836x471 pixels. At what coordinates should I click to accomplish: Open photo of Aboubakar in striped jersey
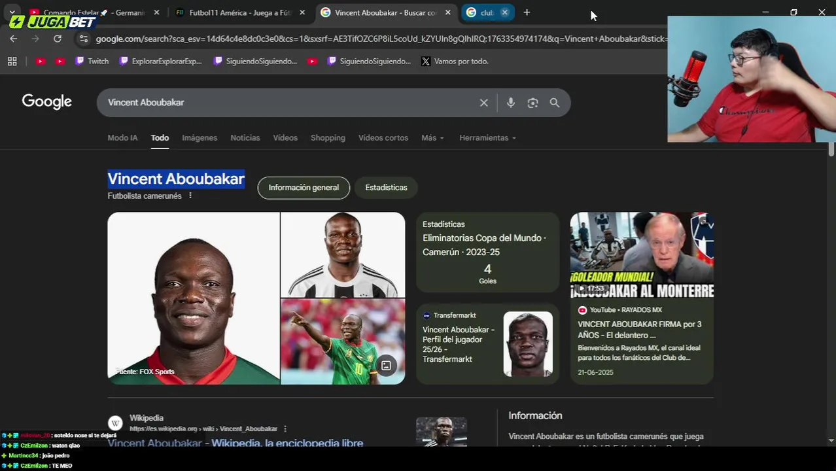pos(343,254)
